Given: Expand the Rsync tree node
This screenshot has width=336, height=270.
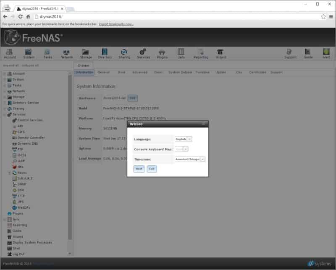Looking at the screenshot, I should pos(9,173).
